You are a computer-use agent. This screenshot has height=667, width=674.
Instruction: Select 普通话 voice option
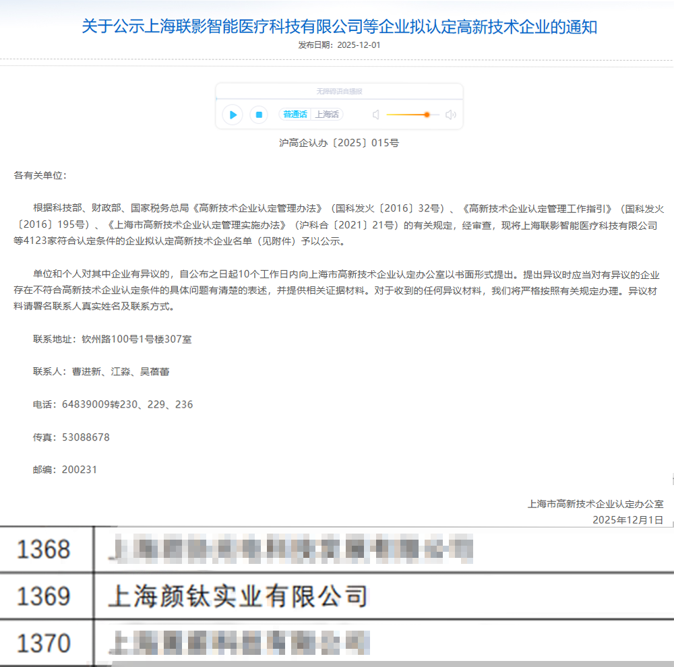click(295, 115)
